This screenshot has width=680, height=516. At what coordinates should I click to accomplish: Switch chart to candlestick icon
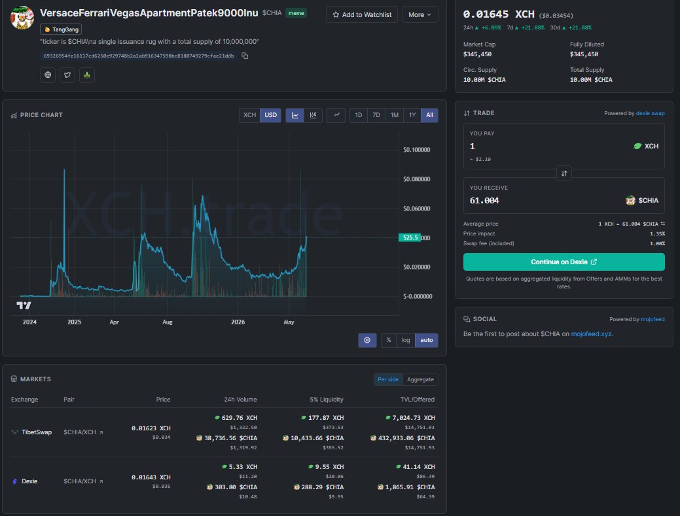(313, 115)
